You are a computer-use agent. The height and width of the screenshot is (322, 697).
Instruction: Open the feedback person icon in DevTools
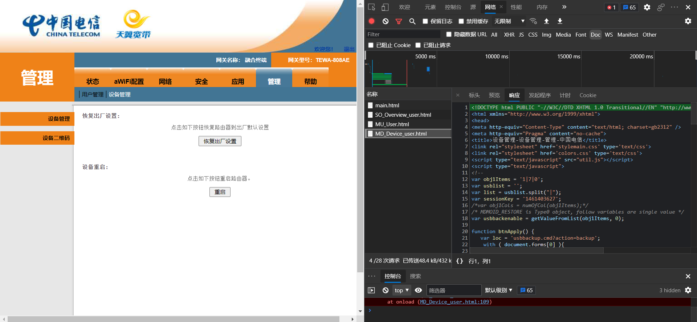pos(661,7)
